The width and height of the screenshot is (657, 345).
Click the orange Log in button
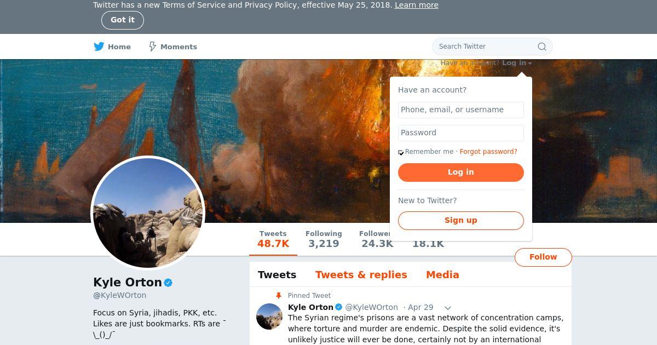461,172
